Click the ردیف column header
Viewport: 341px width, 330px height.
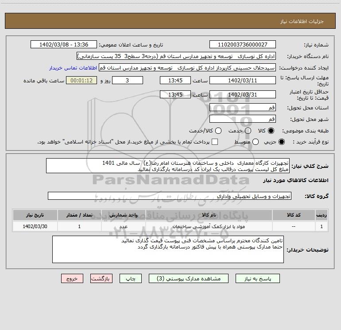[322, 215]
